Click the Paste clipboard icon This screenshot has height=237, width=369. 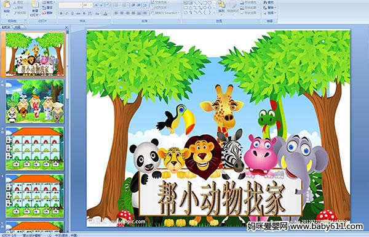[x=7, y=5]
